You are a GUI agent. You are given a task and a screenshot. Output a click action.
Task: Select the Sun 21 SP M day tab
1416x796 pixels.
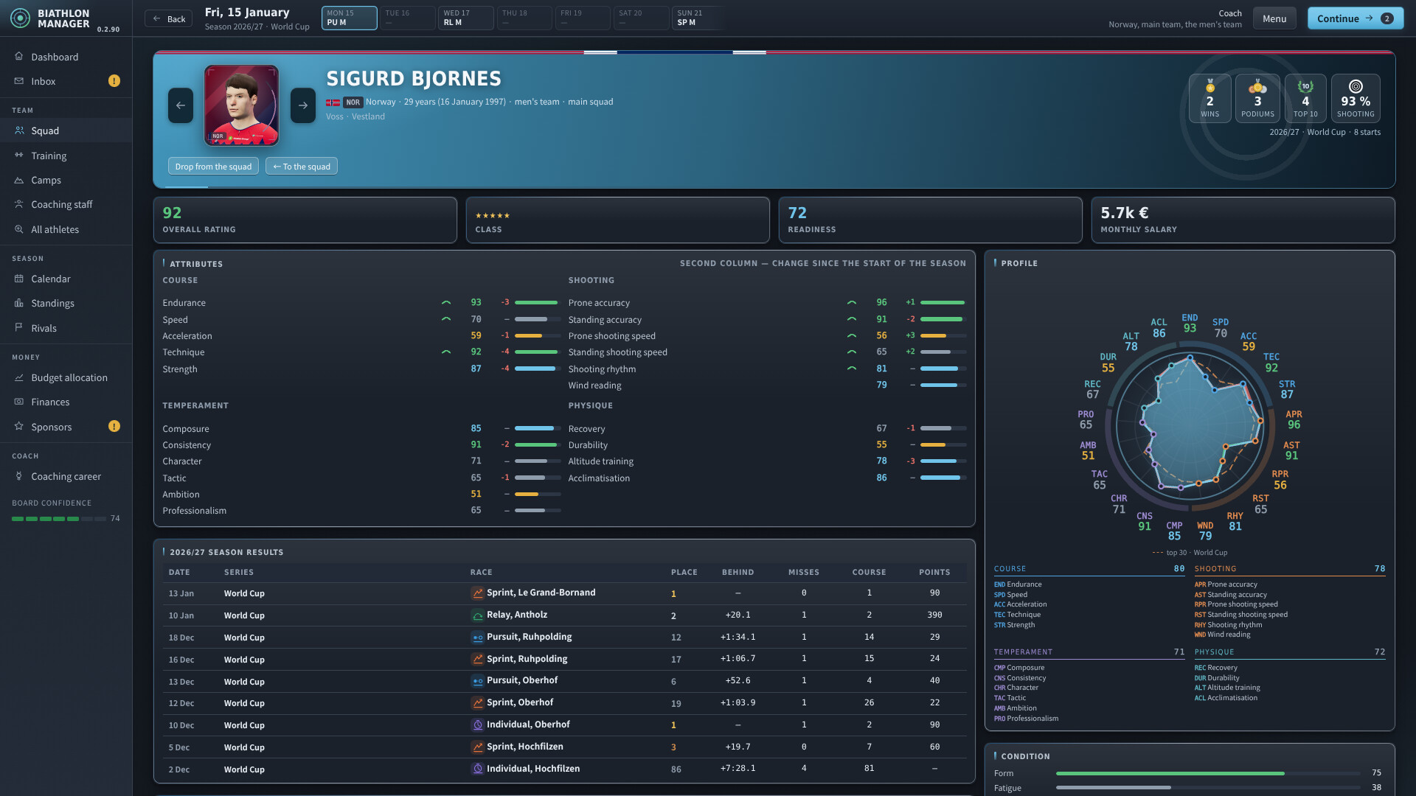coord(700,18)
